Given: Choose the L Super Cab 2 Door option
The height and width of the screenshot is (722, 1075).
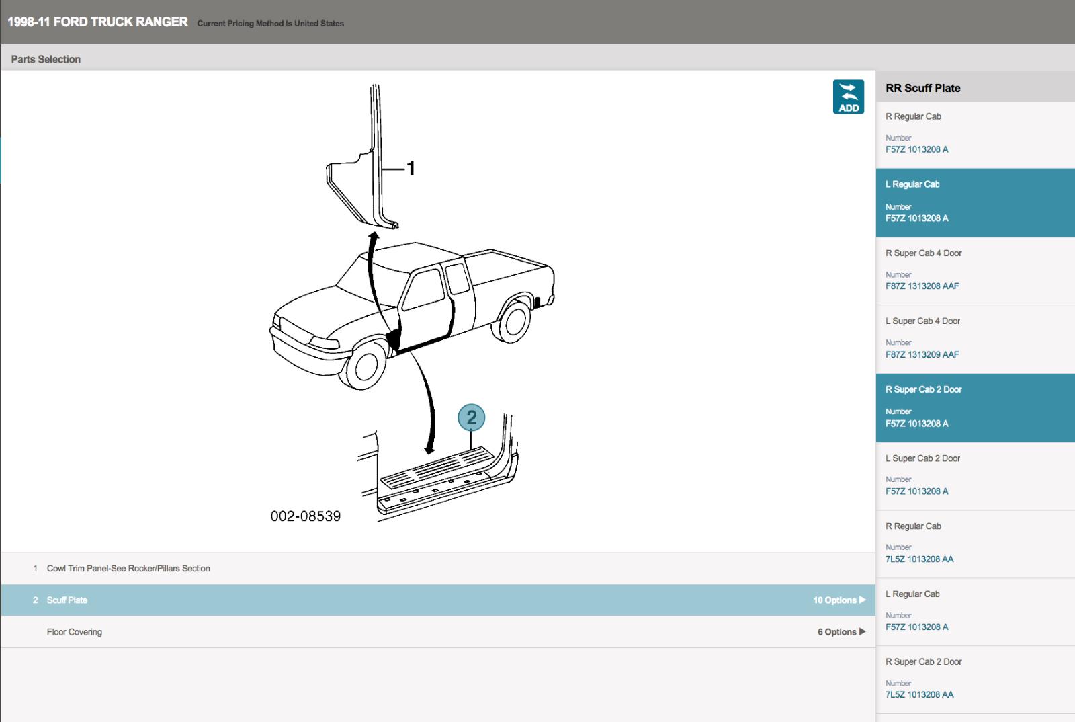Looking at the screenshot, I should (976, 476).
